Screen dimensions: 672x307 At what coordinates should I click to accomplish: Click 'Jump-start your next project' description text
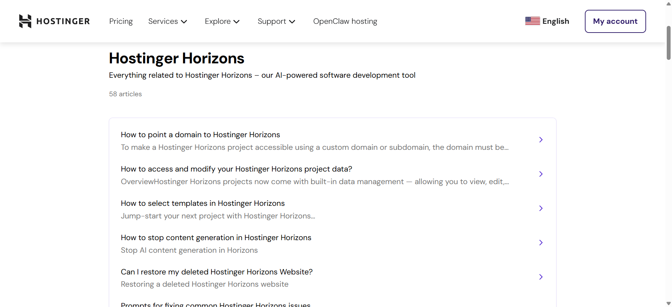click(x=218, y=216)
